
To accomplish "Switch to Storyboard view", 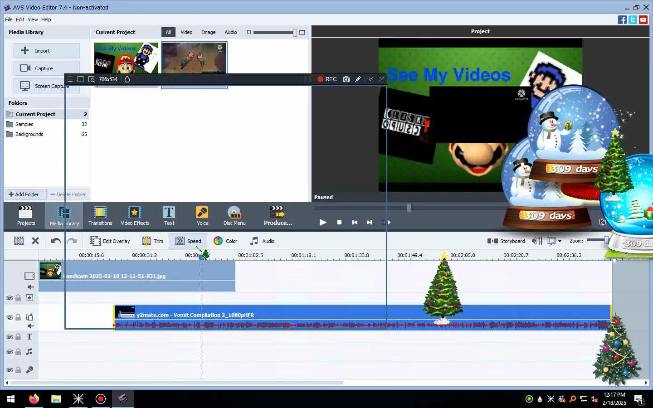I will click(x=506, y=241).
